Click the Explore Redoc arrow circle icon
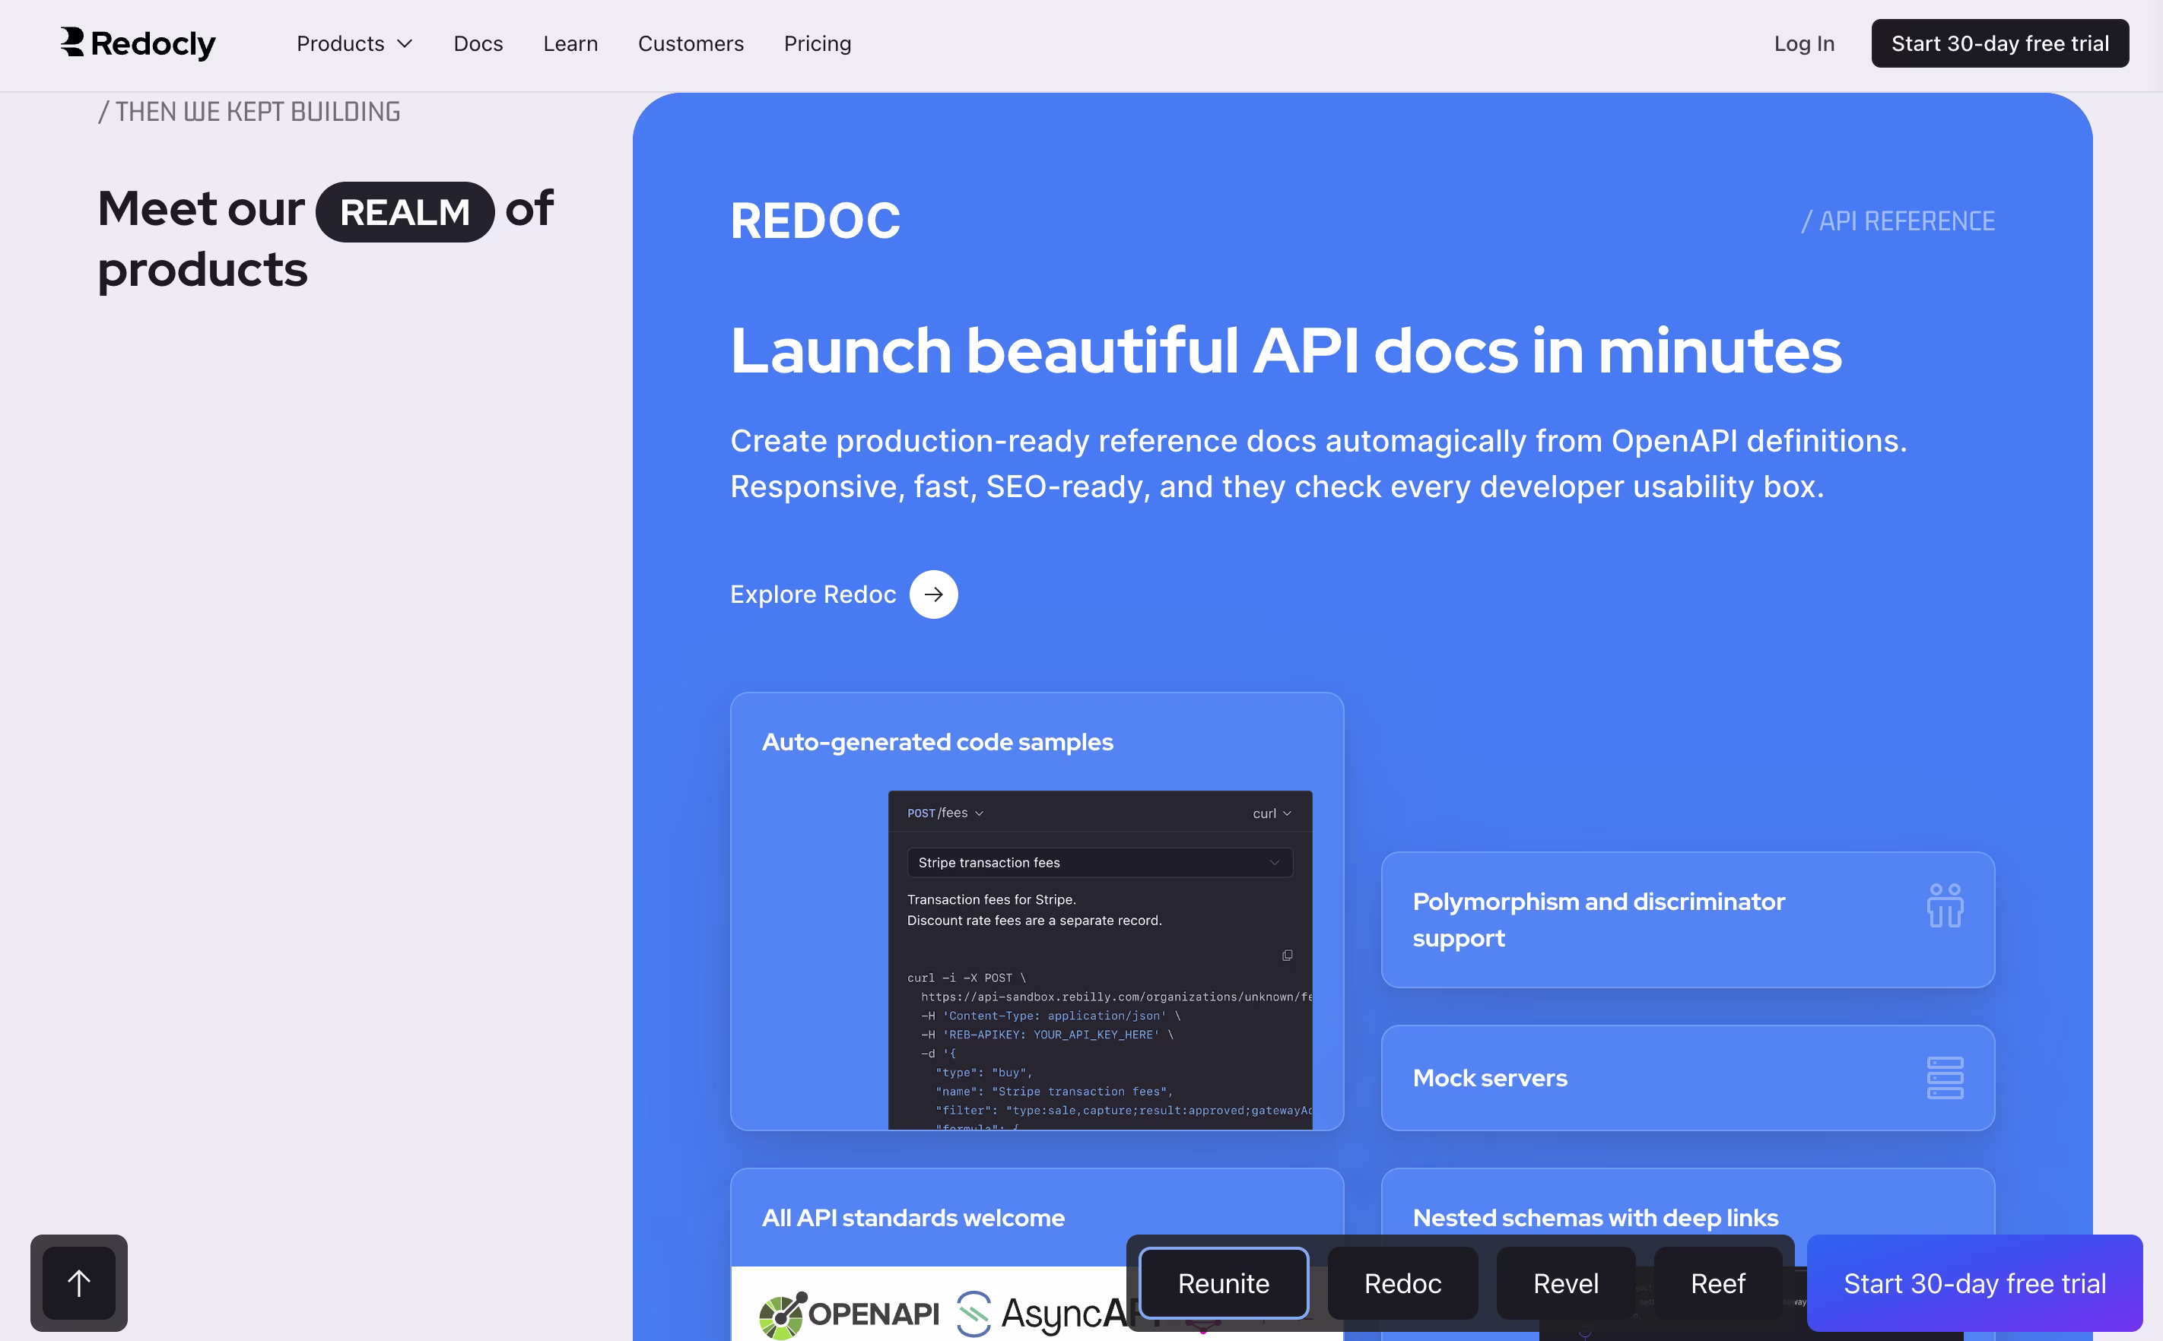This screenshot has height=1341, width=2163. pyautogui.click(x=932, y=594)
